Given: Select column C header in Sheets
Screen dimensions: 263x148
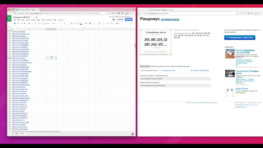Looking at the screenshot, I should [61, 29].
